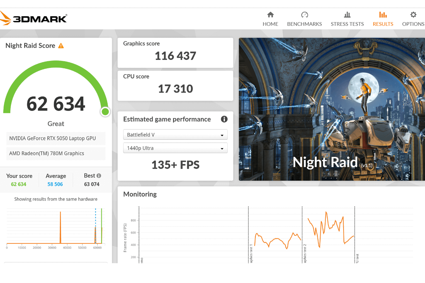Select NVIDIA GeForce RTX 5050 Laptop GPU
Viewport: 425px width, 283px height.
tap(56, 138)
